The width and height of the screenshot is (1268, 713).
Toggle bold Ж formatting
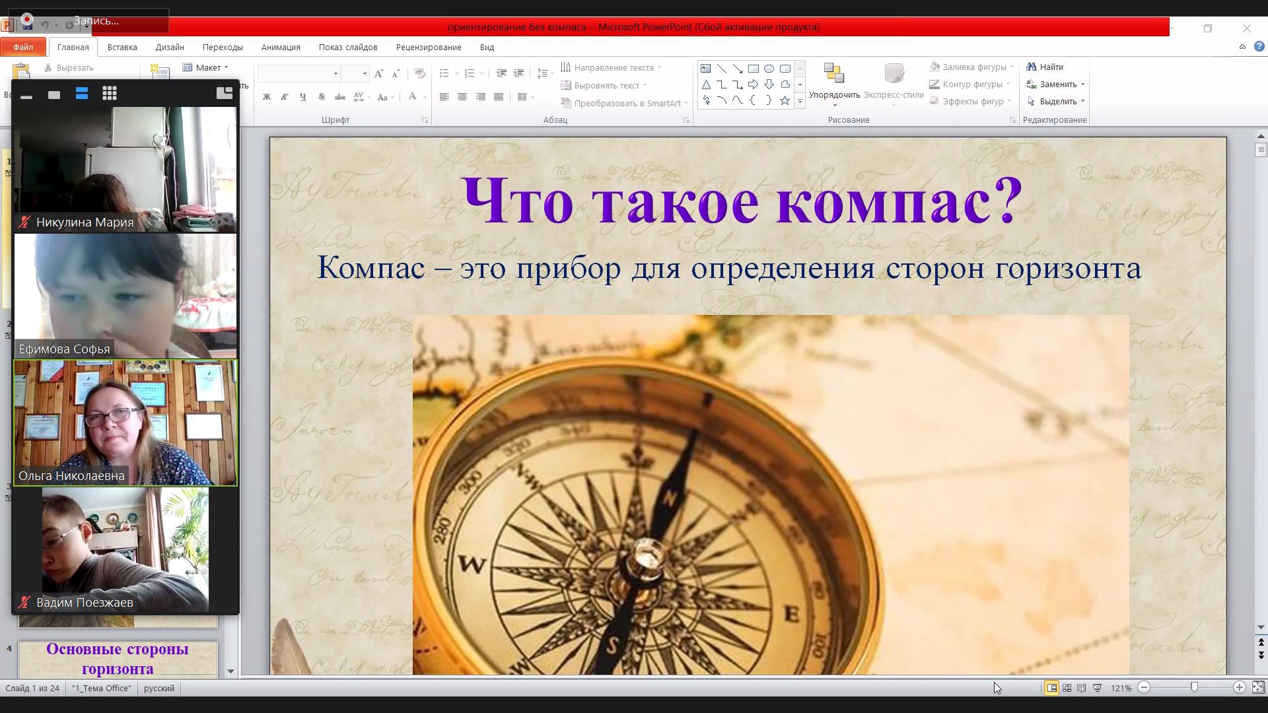pyautogui.click(x=267, y=97)
